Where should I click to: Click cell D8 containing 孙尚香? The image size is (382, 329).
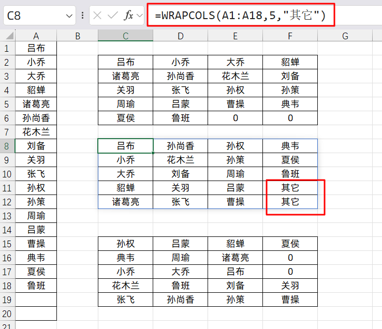(180, 146)
